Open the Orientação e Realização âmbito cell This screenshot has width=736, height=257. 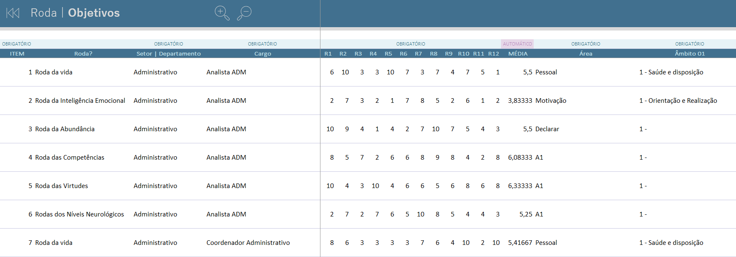[678, 101]
